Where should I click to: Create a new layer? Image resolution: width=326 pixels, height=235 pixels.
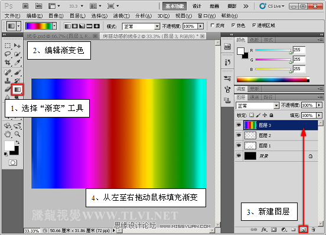[x=304, y=229]
